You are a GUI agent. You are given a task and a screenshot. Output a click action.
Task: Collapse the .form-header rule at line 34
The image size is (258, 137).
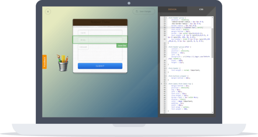166,68
